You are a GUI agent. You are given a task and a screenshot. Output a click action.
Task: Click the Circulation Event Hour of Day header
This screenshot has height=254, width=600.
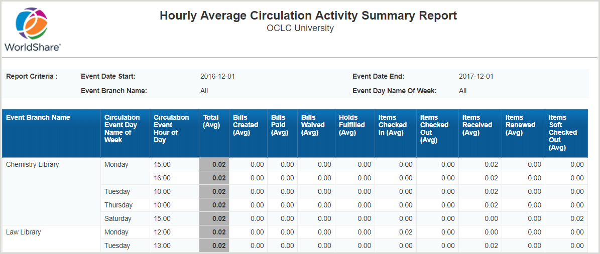click(x=171, y=129)
